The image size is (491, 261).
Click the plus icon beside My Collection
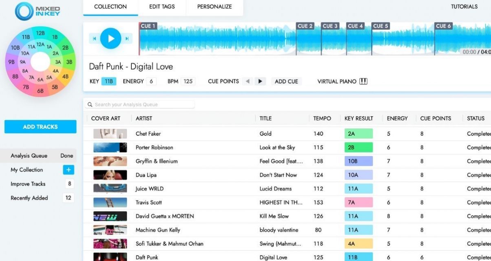coord(68,170)
